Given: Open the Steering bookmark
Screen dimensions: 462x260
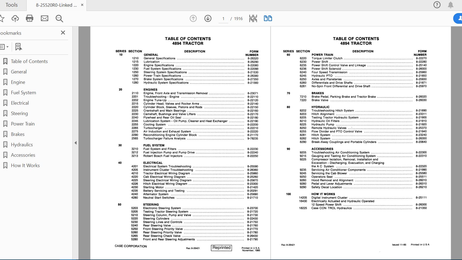Looking at the screenshot, I should click(19, 113).
